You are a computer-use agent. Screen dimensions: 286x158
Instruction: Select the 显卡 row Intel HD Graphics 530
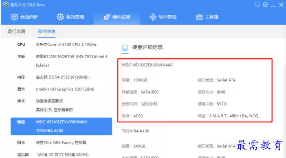[61, 89]
